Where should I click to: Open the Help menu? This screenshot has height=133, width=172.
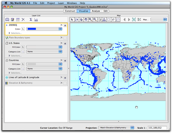tap(82, 3)
